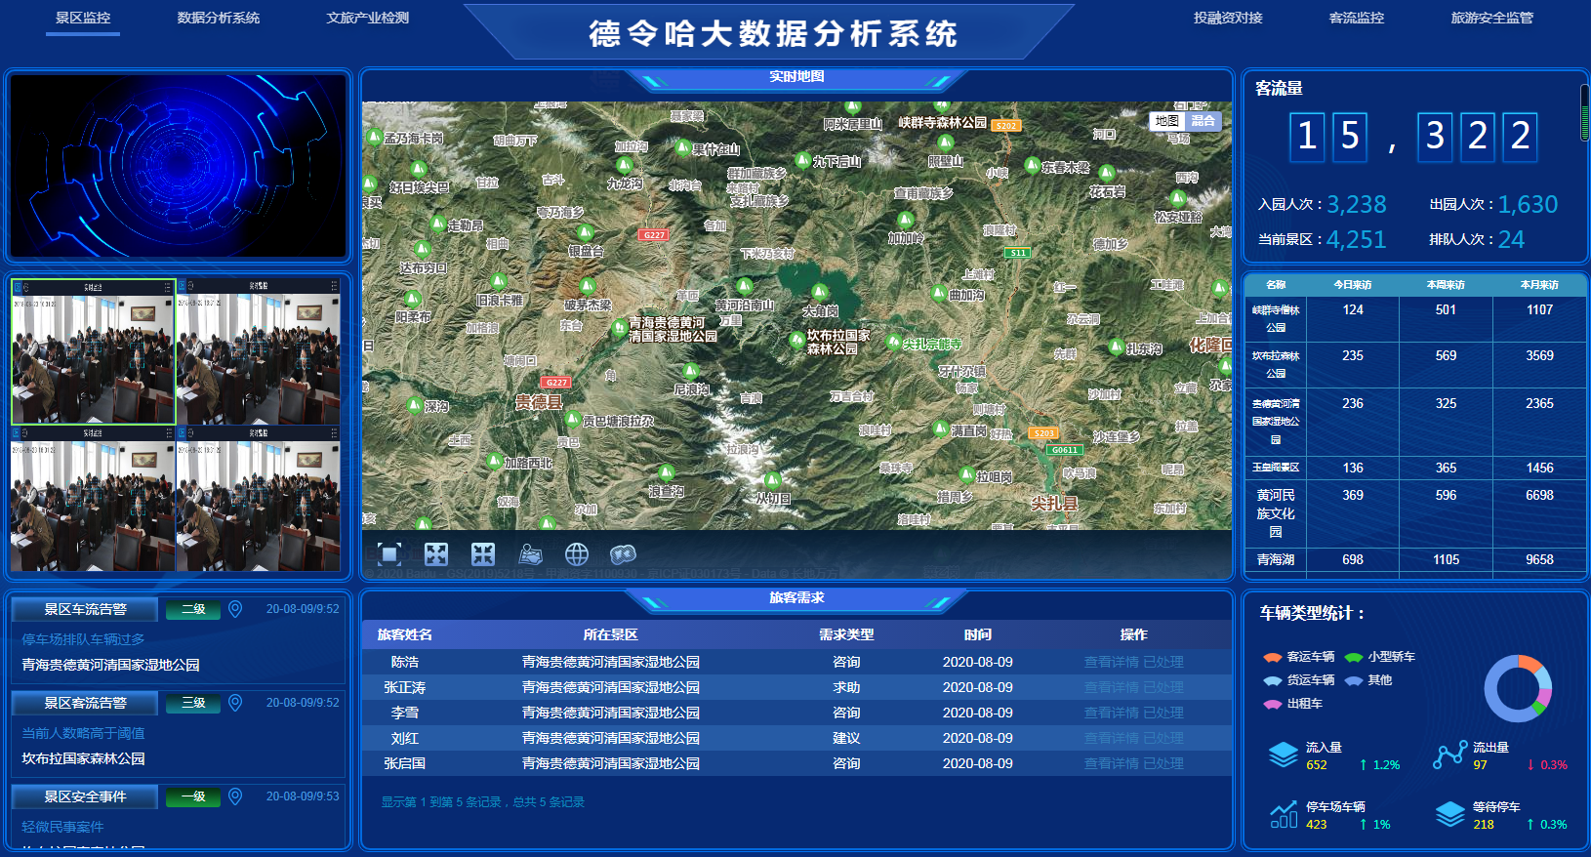Select the top-right camera feed
Image resolution: width=1591 pixels, height=857 pixels.
point(259,352)
